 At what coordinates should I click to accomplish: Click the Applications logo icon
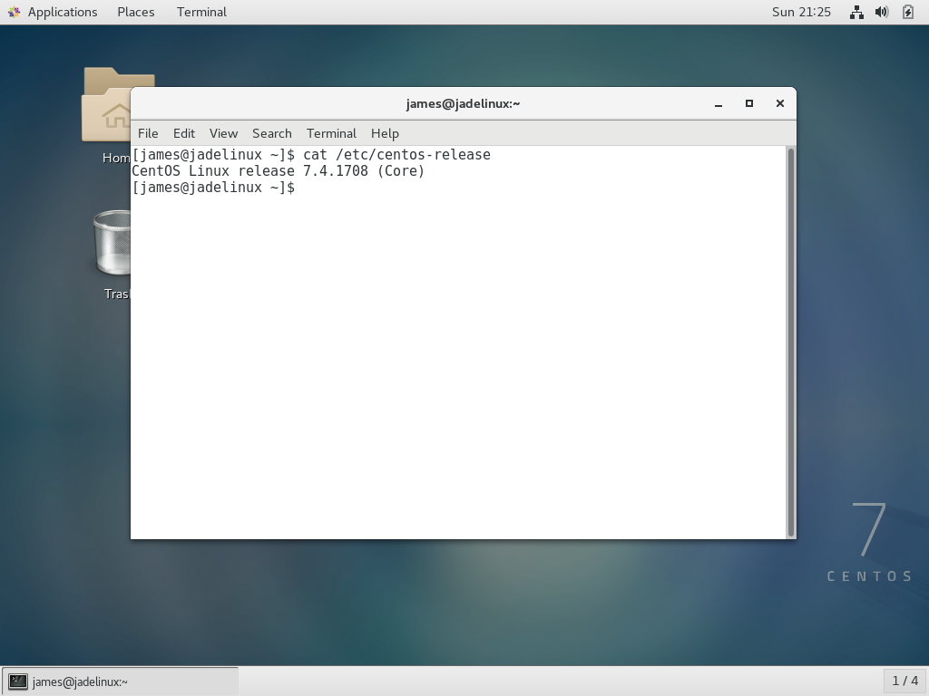[14, 12]
